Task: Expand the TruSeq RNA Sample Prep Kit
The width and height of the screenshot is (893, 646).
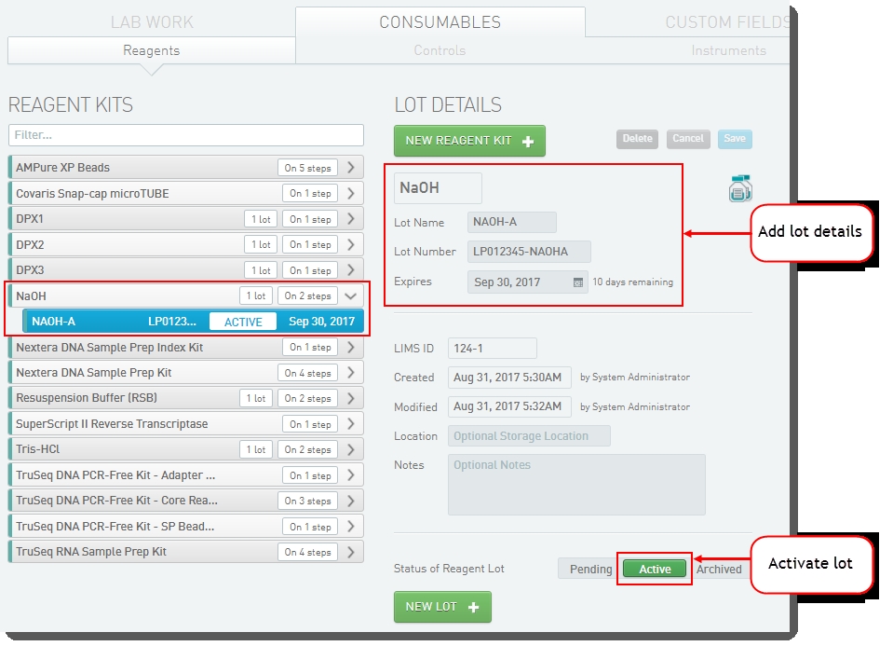Action: 351,552
